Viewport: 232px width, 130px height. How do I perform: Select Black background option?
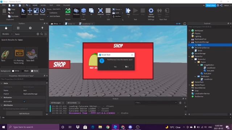[x=25, y=71]
